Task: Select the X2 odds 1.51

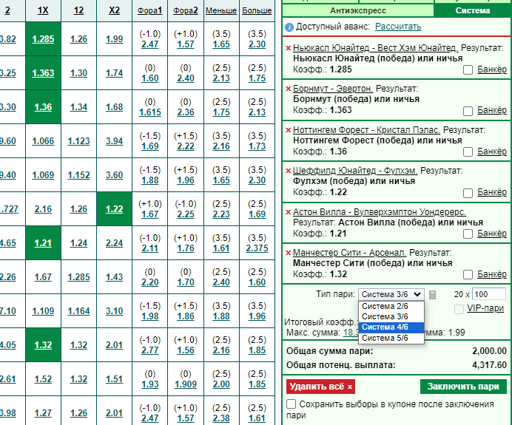Action: tap(114, 379)
